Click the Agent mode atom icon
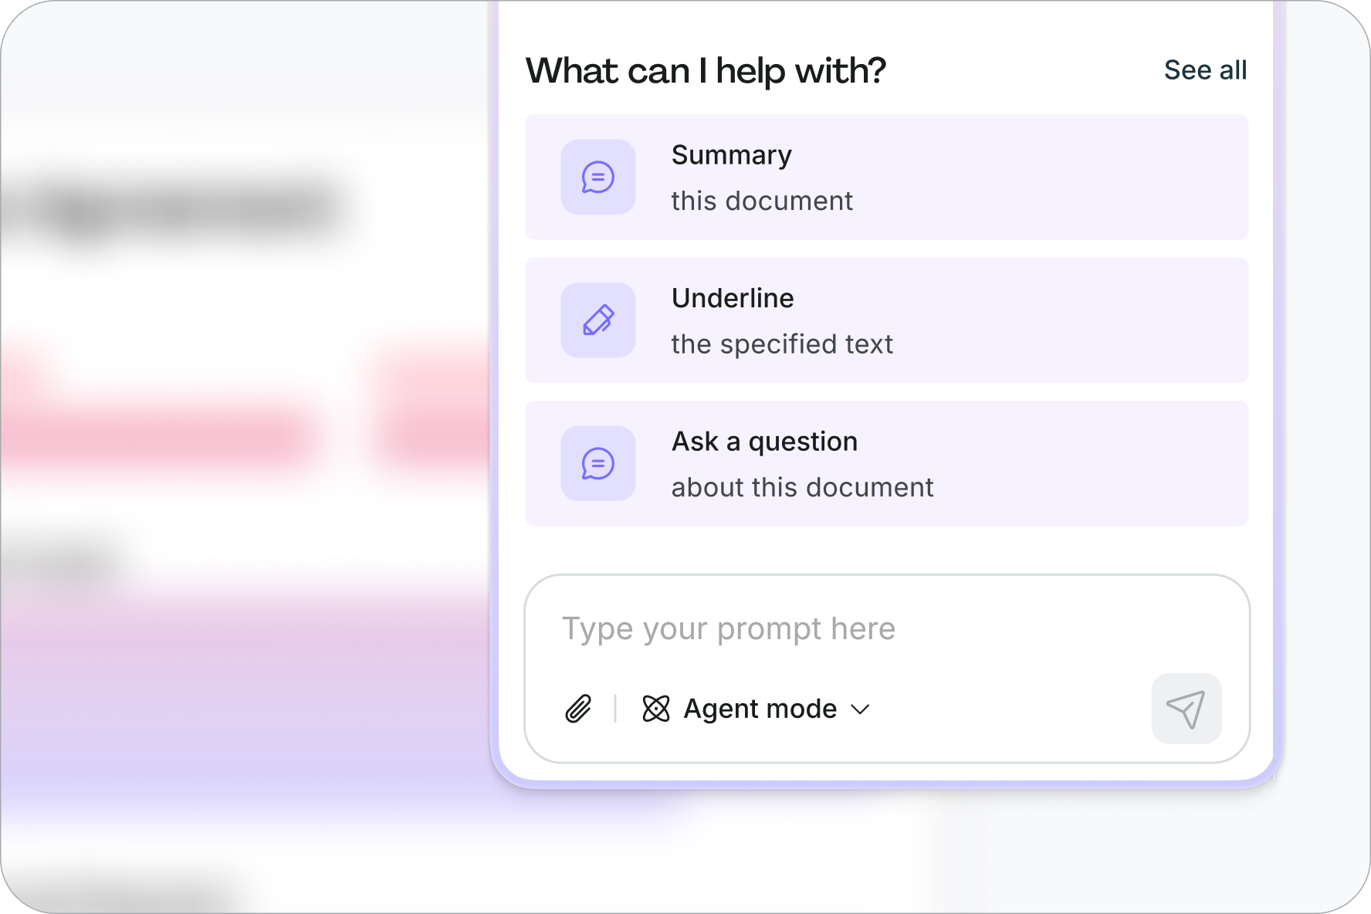 click(656, 709)
